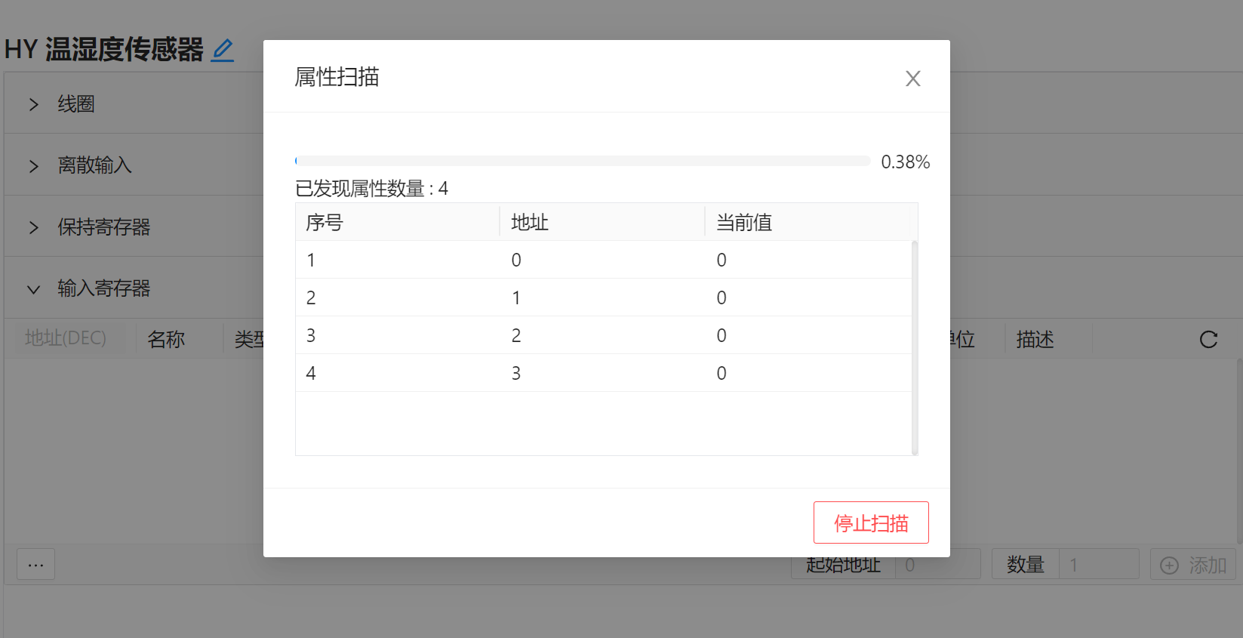The height and width of the screenshot is (638, 1243).
Task: Select the row with 序号 1
Action: pos(604,260)
